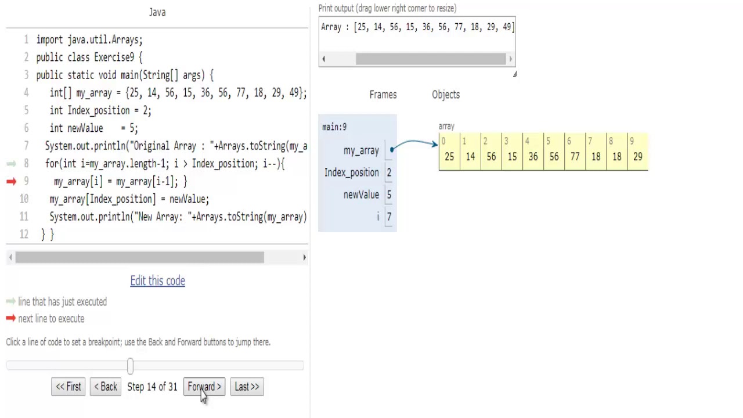Set breakpoint on line 1 import statement
Viewport: 743px width, 418px height.
[x=89, y=40]
